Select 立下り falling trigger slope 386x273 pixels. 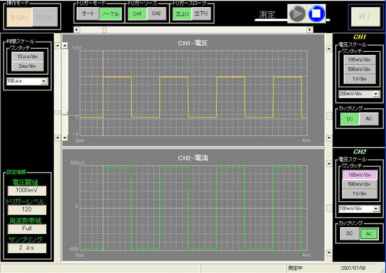click(x=201, y=13)
